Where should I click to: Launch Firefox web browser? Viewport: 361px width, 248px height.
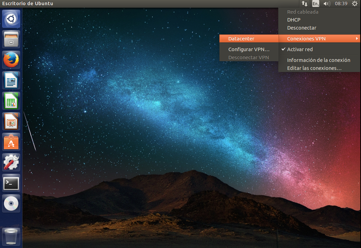(11, 60)
